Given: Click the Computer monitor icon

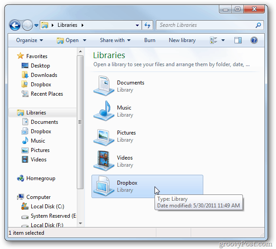Looking at the screenshot, I should [21, 197].
